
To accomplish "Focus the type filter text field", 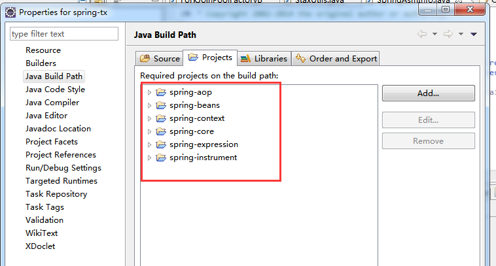I will point(64,34).
